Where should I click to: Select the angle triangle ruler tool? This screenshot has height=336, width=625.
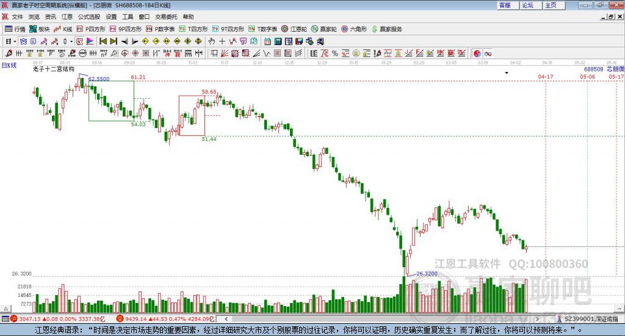pos(114,53)
